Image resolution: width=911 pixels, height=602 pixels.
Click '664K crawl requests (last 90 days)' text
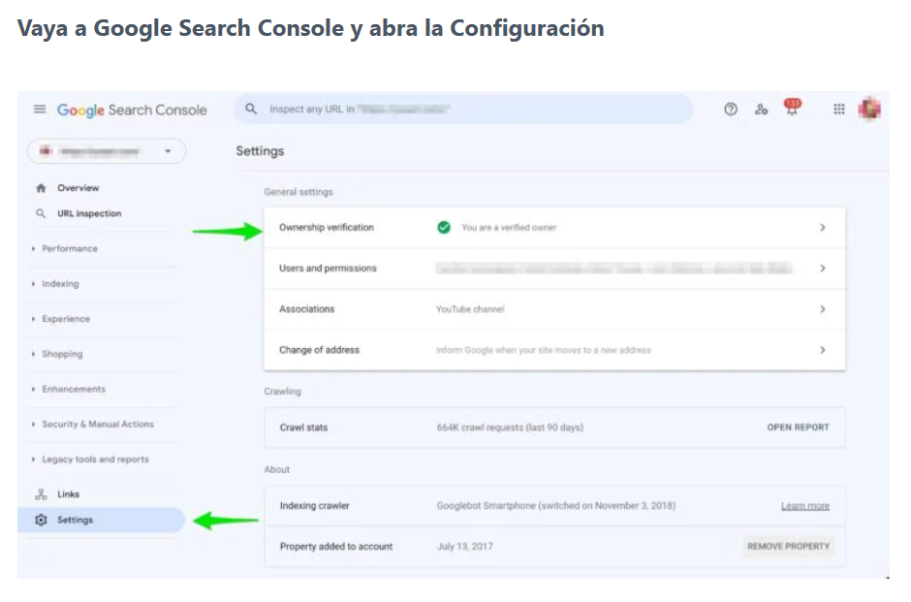pos(510,428)
